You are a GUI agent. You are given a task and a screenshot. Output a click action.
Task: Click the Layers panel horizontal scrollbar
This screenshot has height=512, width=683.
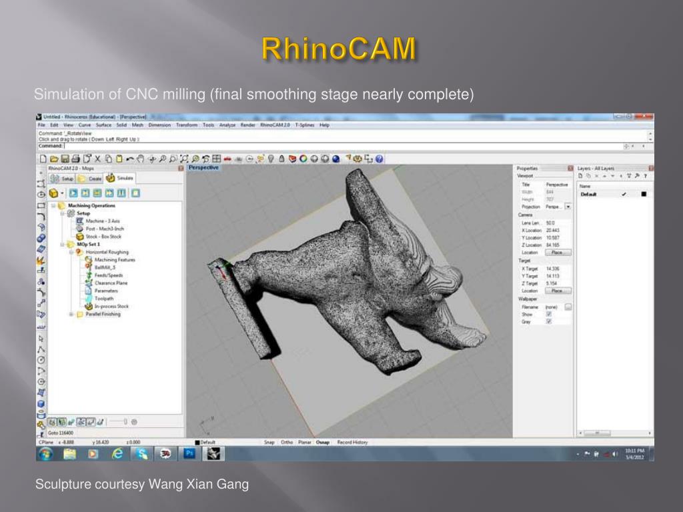pos(614,433)
